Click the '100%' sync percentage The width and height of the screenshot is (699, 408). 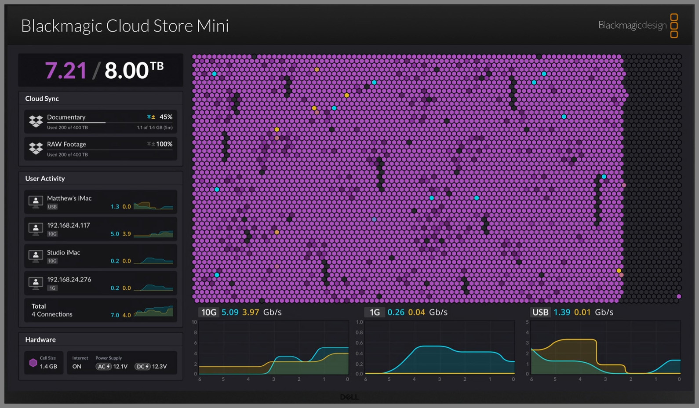pos(164,144)
